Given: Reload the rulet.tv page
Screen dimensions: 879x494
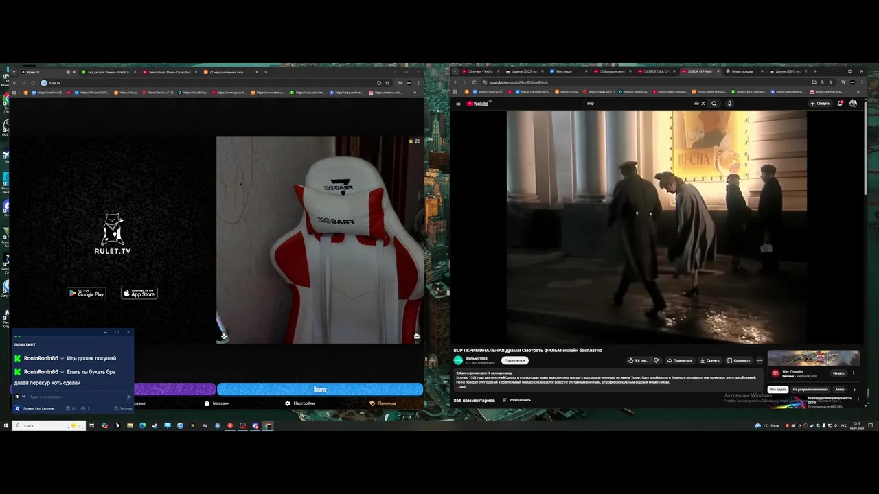Looking at the screenshot, I should coord(32,83).
